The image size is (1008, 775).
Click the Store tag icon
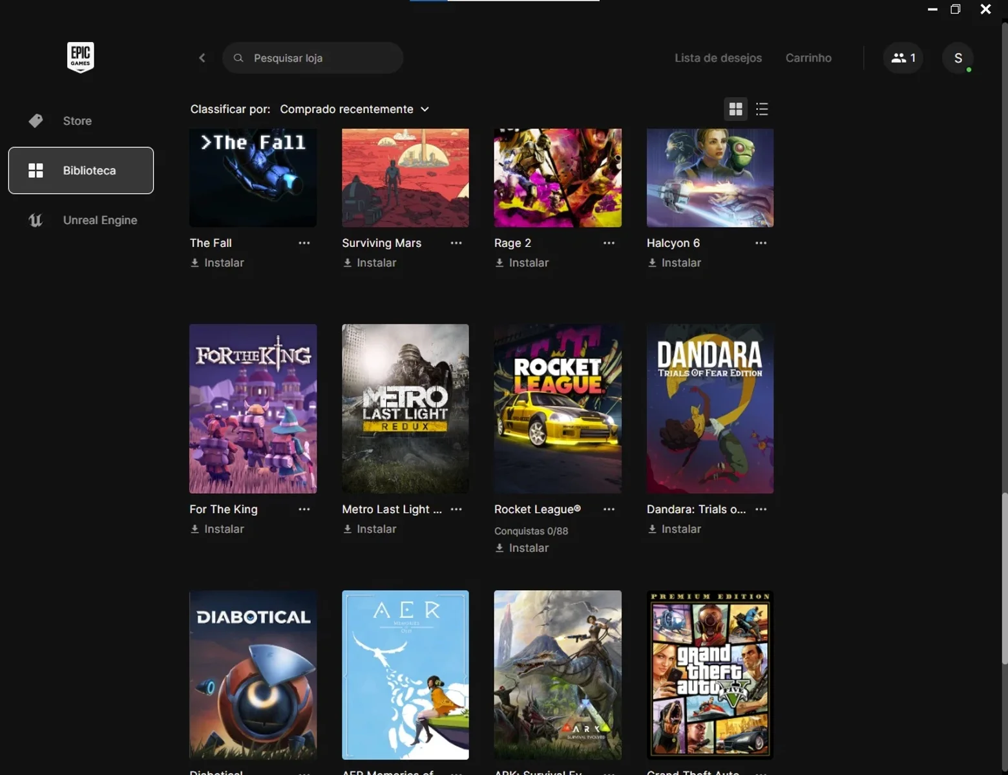click(36, 121)
